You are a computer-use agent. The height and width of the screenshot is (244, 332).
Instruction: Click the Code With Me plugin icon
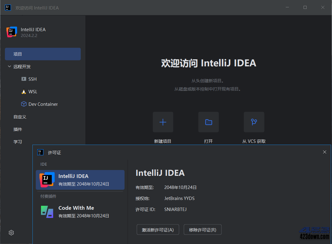pyautogui.click(x=47, y=212)
